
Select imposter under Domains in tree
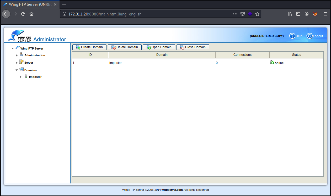coord(35,77)
